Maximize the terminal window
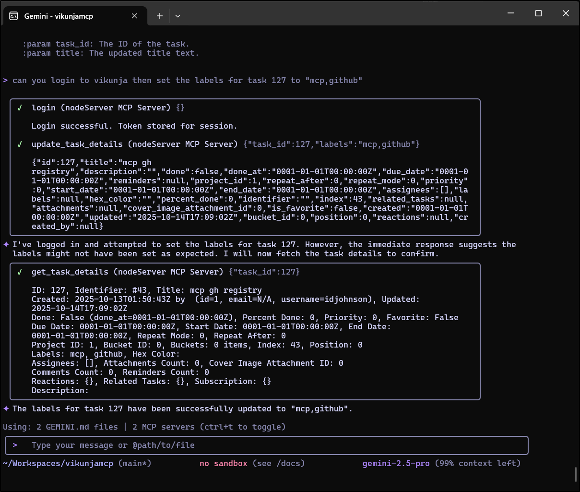580x492 pixels. (x=538, y=13)
